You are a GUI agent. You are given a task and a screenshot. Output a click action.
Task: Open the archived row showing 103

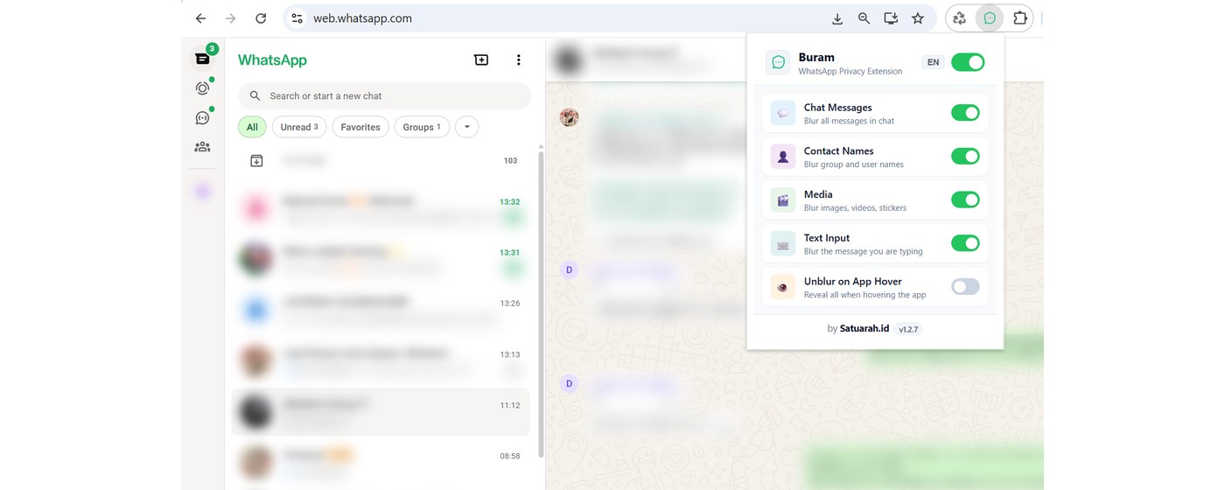(x=381, y=161)
